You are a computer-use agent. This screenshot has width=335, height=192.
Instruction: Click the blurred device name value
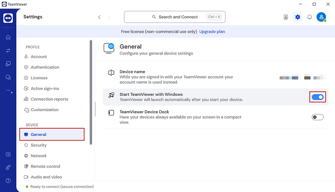pos(303,77)
